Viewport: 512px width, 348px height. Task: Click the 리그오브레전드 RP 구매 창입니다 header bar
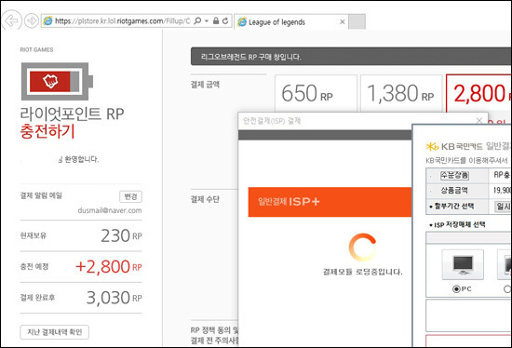(x=351, y=57)
